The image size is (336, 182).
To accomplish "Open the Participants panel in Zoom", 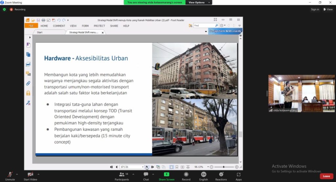I will (121, 175).
